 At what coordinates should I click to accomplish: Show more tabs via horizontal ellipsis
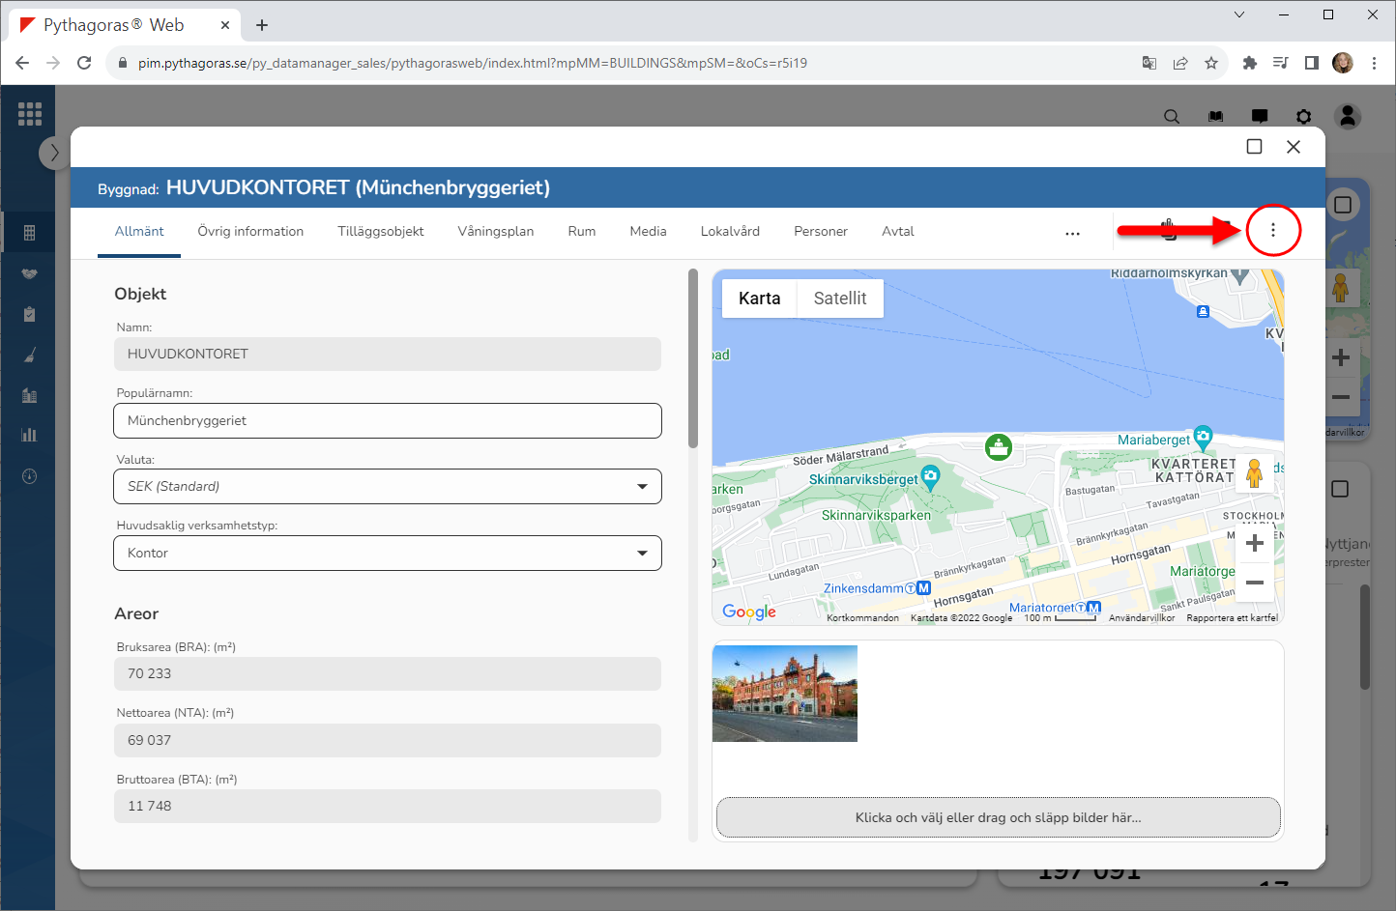click(x=1072, y=233)
